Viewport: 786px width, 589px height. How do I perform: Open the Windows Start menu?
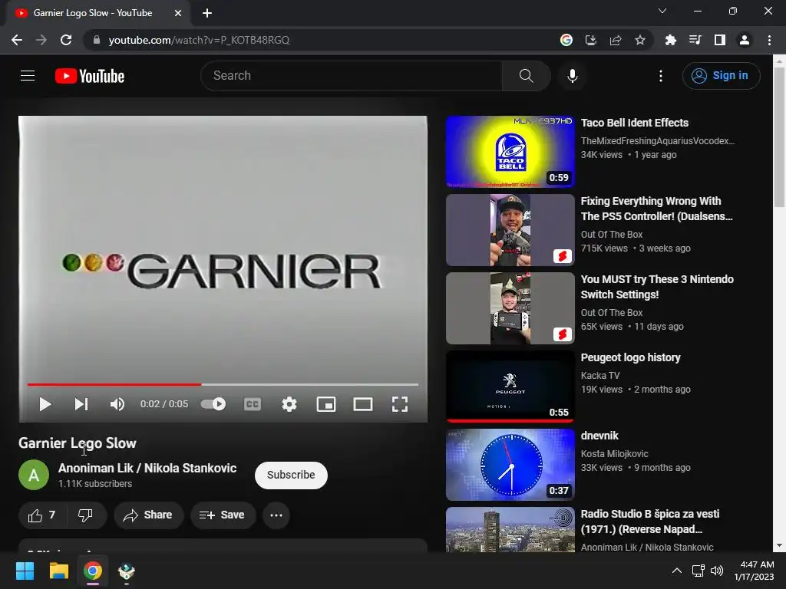pyautogui.click(x=25, y=571)
